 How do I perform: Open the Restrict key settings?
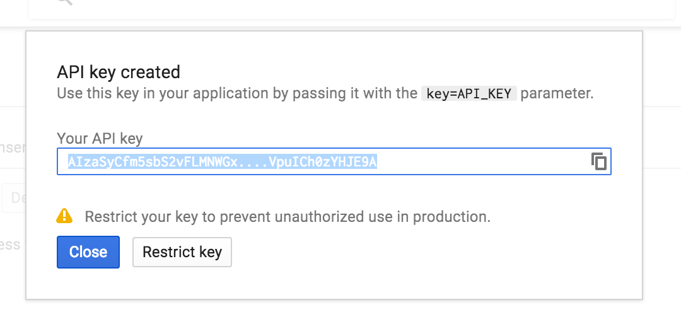tap(182, 252)
